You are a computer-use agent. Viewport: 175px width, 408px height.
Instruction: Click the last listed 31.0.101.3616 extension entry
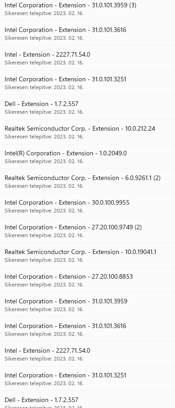[87, 330]
